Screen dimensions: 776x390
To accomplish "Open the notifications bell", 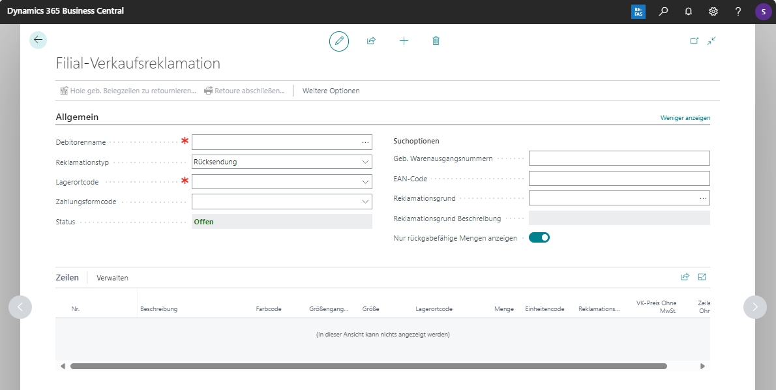I will pos(688,11).
